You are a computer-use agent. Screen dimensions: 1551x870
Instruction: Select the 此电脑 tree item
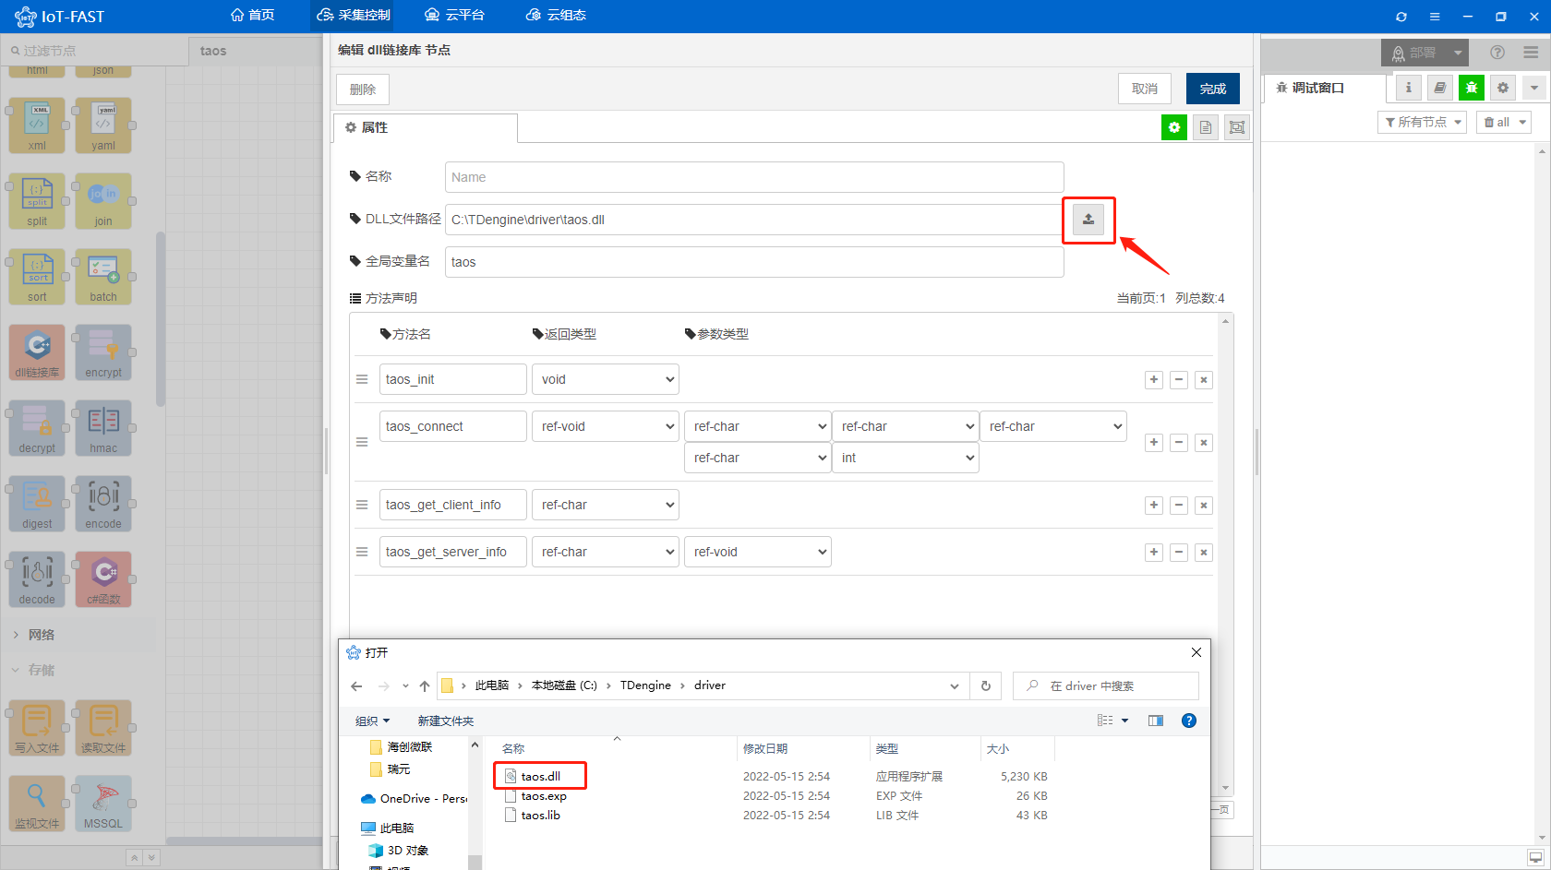[x=388, y=828]
